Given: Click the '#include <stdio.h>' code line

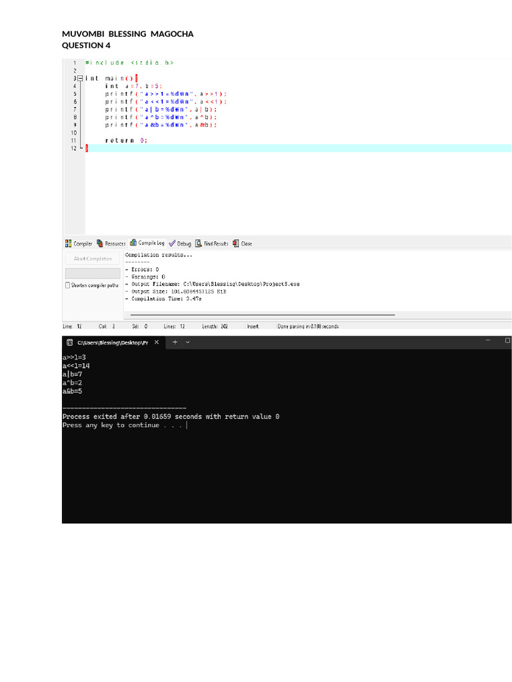Looking at the screenshot, I should pos(129,63).
